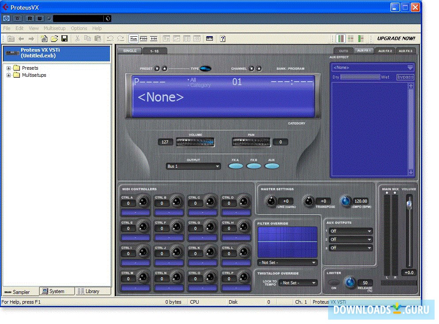Click the Paste clipboard icon
This screenshot has width=439, height=324.
point(98,38)
